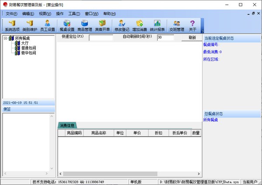Viewport: 262px width, 185px height.
Task: Click the 类别维护 category maintenance icon
Action: pos(30,25)
